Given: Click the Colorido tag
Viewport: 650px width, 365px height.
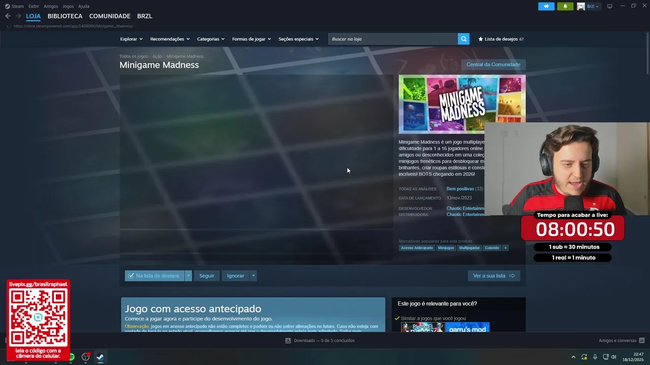Looking at the screenshot, I should 492,248.
